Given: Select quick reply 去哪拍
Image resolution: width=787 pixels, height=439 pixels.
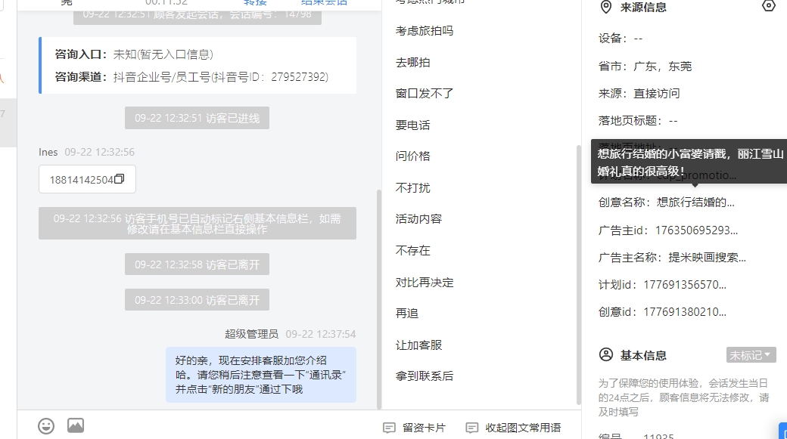Looking at the screenshot, I should point(412,62).
